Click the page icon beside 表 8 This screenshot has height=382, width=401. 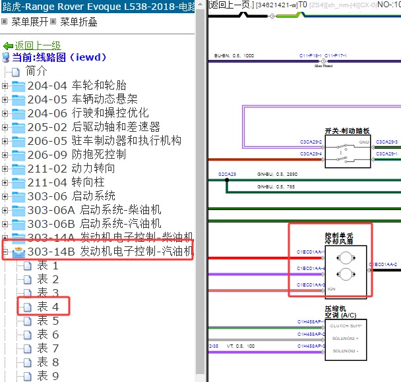pos(28,363)
